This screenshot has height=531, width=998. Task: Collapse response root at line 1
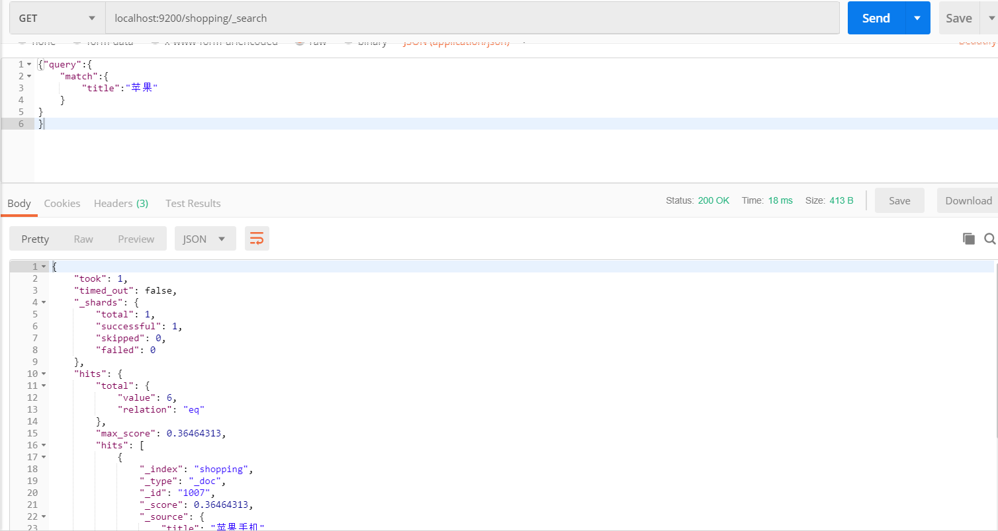pos(44,266)
